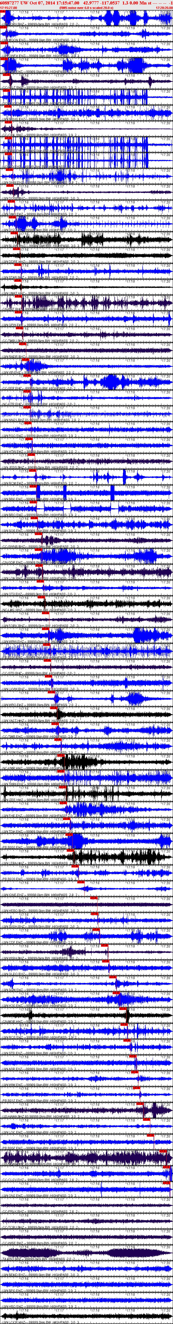The height and width of the screenshot is (1324, 173).
Task: Select the UW.PGO EHZ trace label
Action: click(x=40, y=435)
